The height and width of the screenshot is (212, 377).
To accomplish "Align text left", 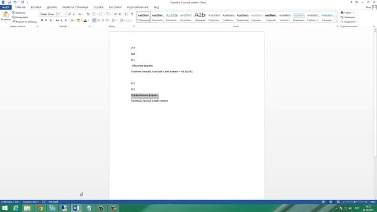I will 94,21.
